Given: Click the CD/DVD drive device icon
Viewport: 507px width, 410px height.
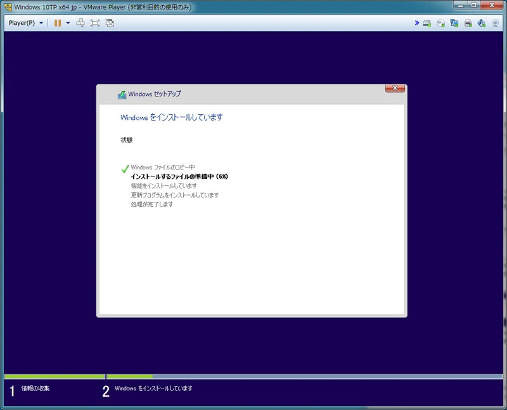Looking at the screenshot, I should click(x=440, y=23).
